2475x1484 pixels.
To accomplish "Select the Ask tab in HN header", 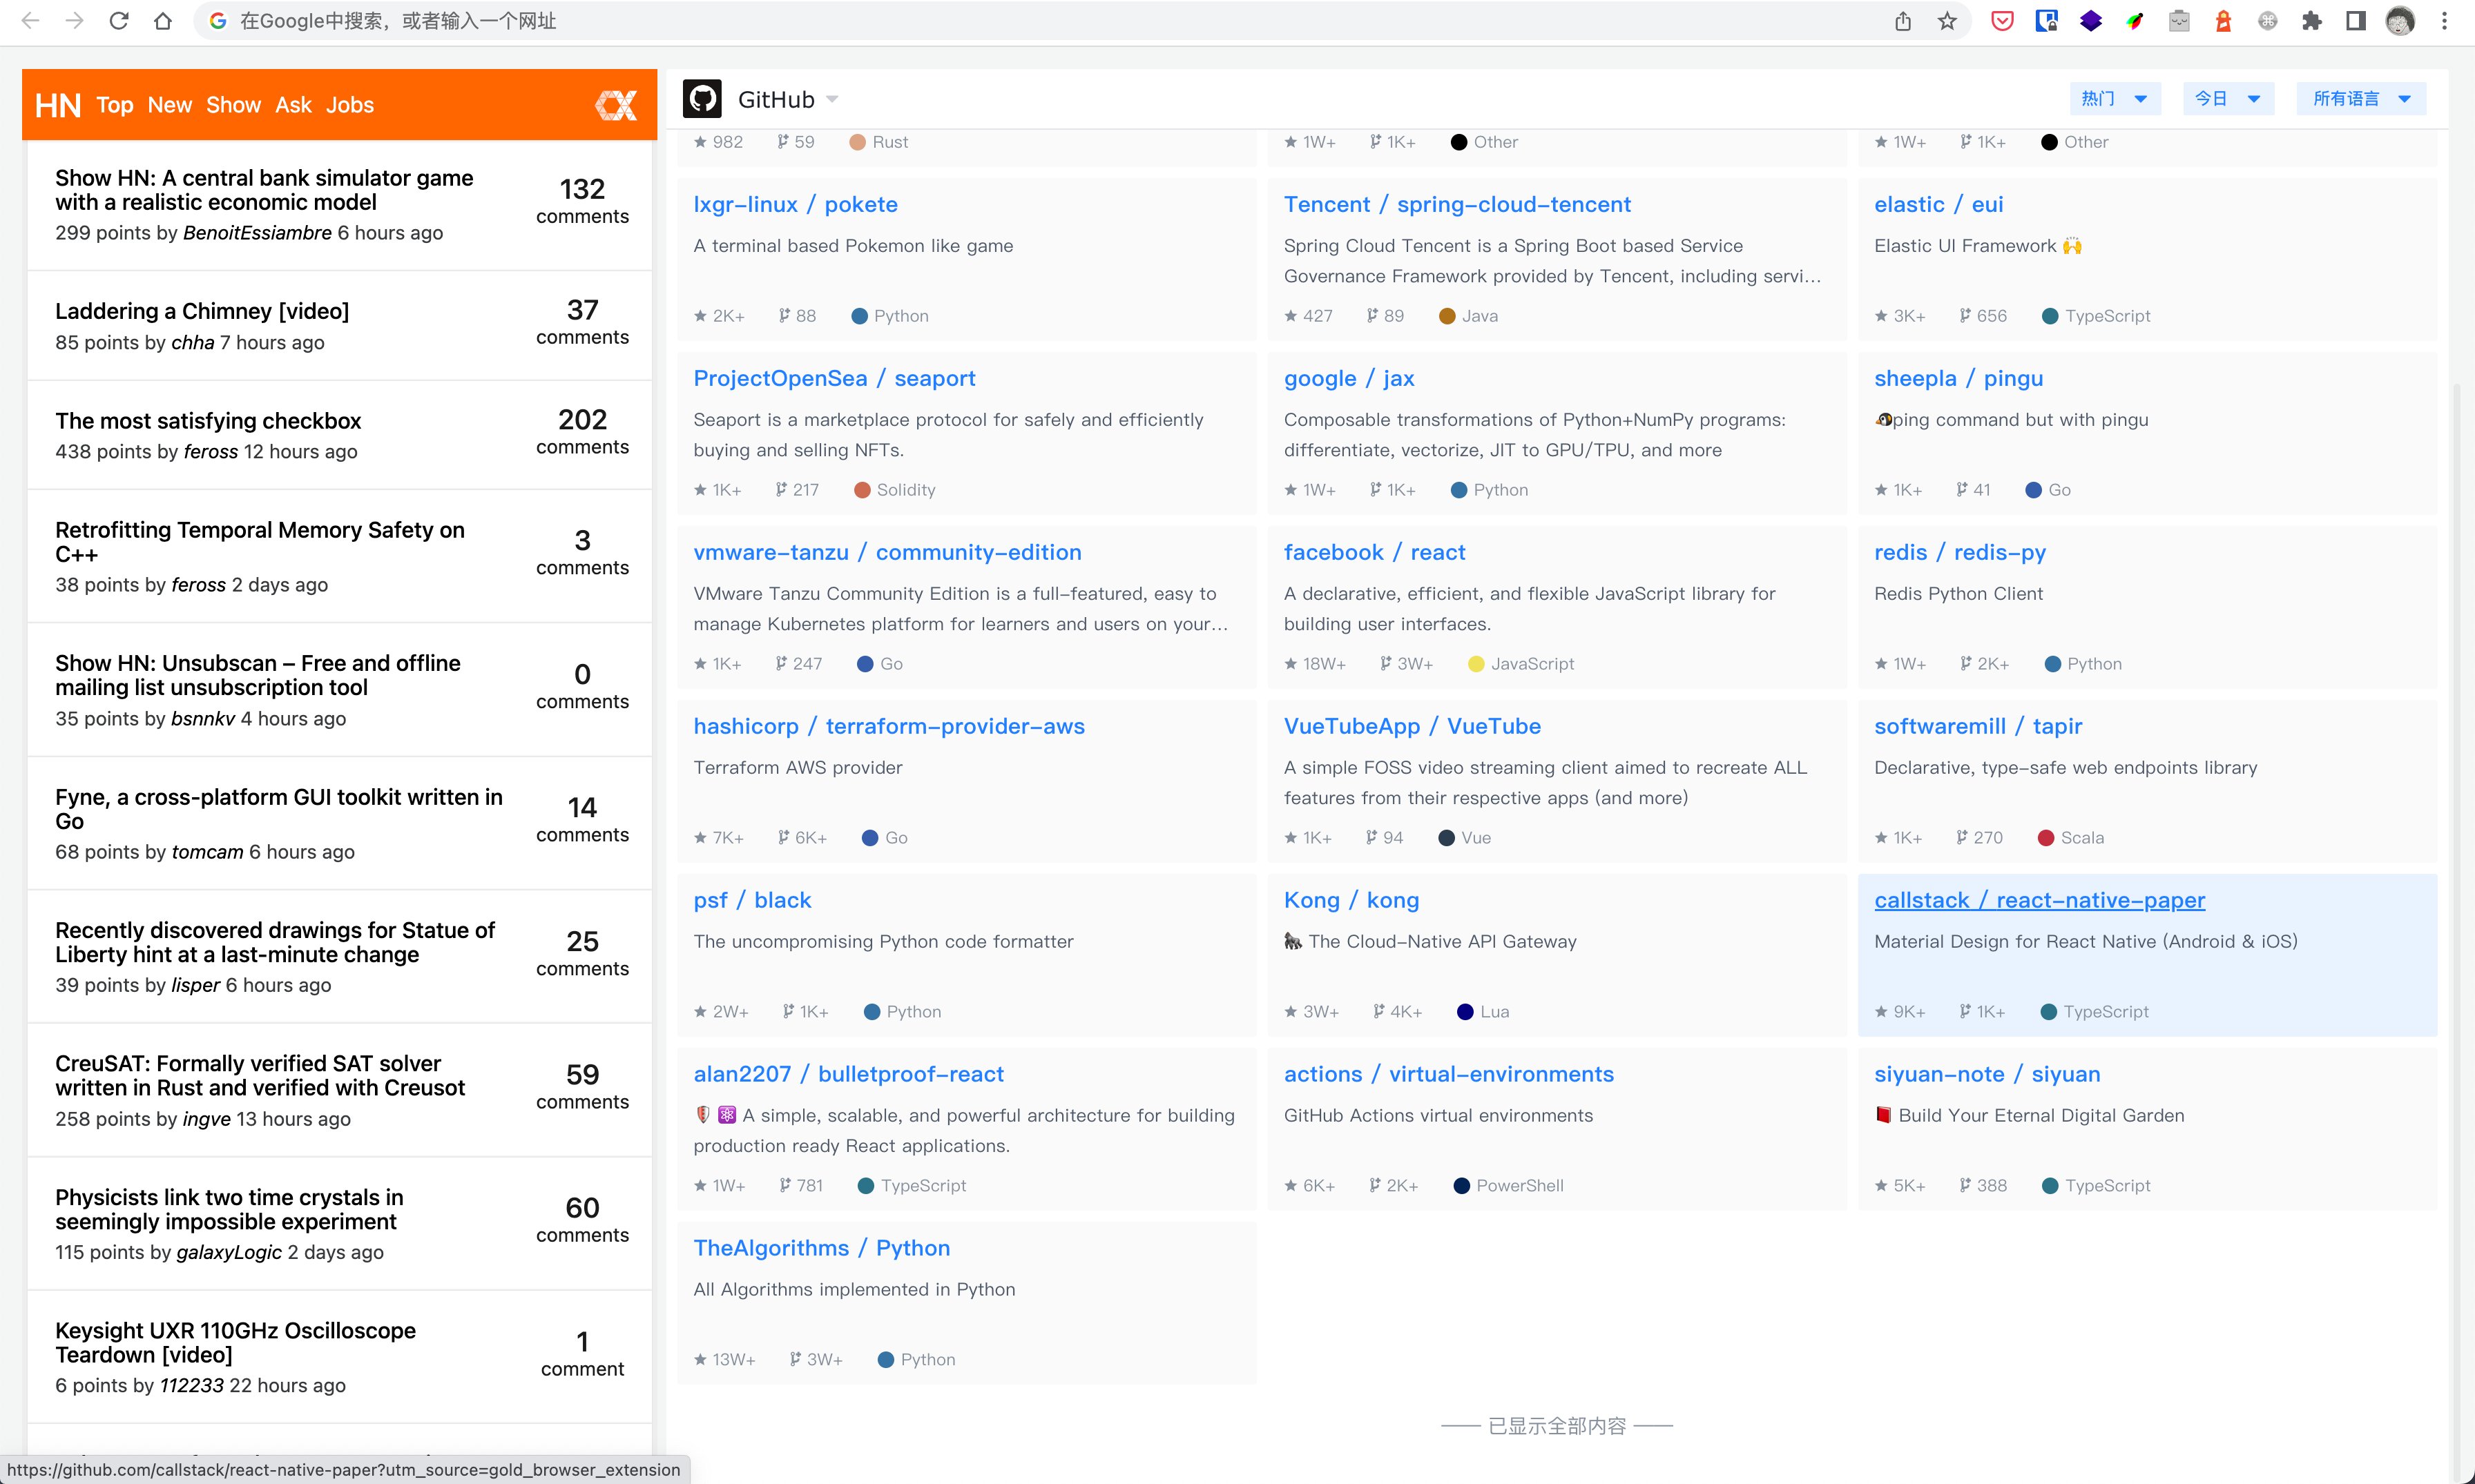I will click(x=293, y=105).
